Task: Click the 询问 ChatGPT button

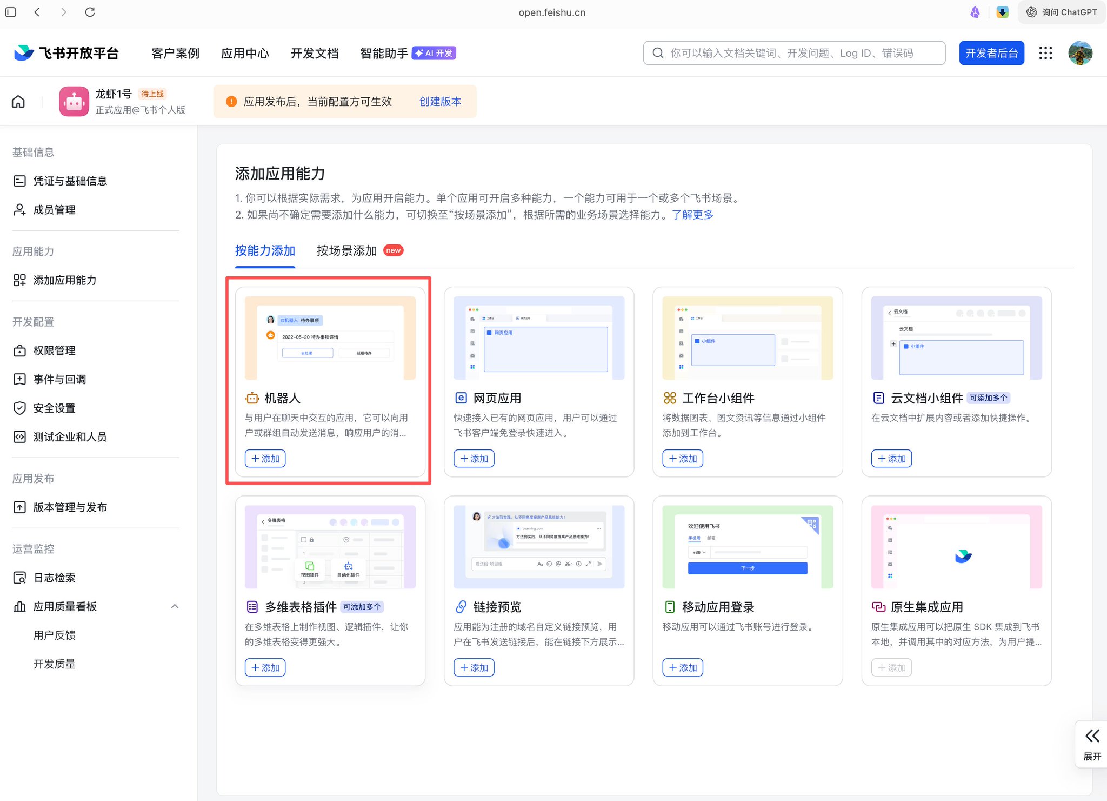Action: (x=1062, y=12)
